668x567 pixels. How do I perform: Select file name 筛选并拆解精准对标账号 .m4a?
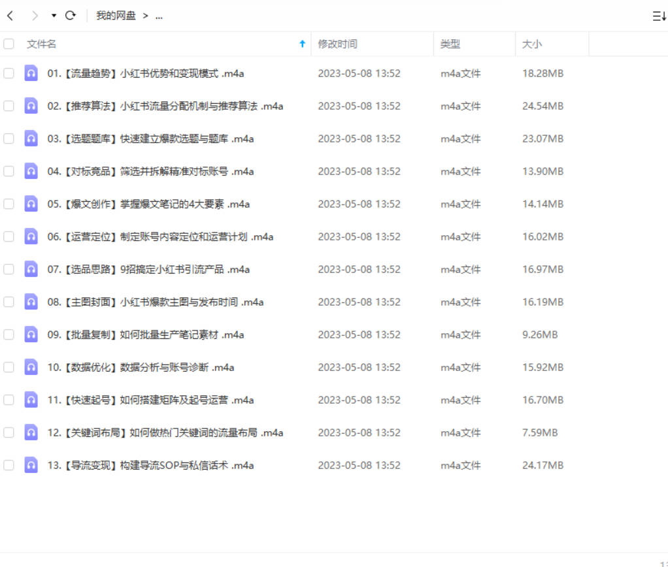click(186, 172)
